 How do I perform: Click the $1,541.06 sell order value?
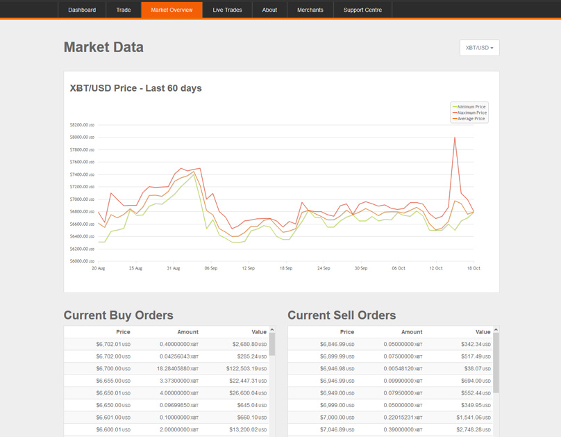point(474,417)
